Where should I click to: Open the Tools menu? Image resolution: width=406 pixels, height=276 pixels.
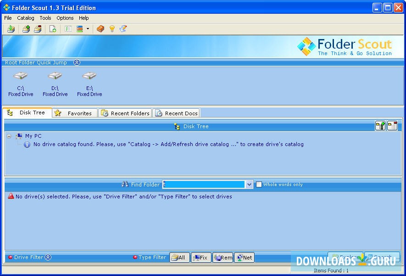[45, 18]
